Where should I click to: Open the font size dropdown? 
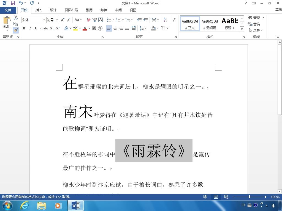click(x=57, y=20)
